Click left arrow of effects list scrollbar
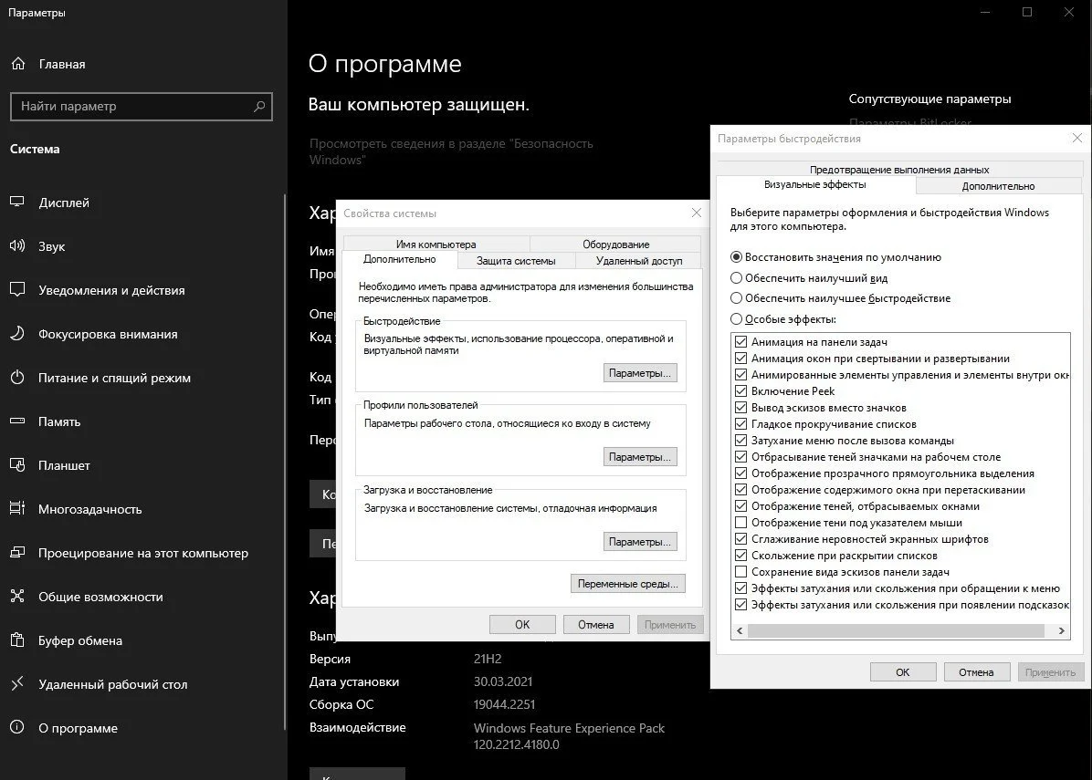 coord(740,630)
